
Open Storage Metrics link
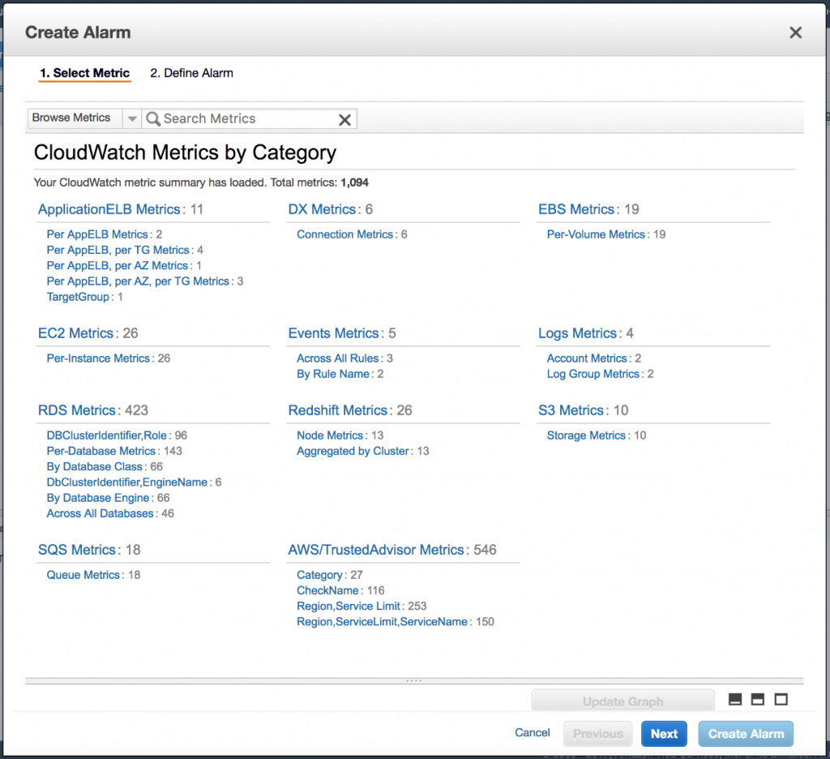click(x=586, y=435)
